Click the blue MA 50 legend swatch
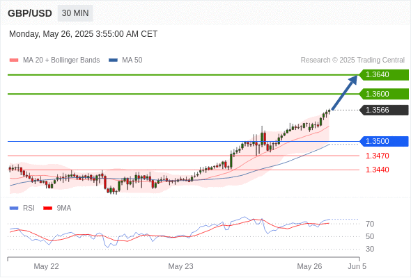 point(113,60)
